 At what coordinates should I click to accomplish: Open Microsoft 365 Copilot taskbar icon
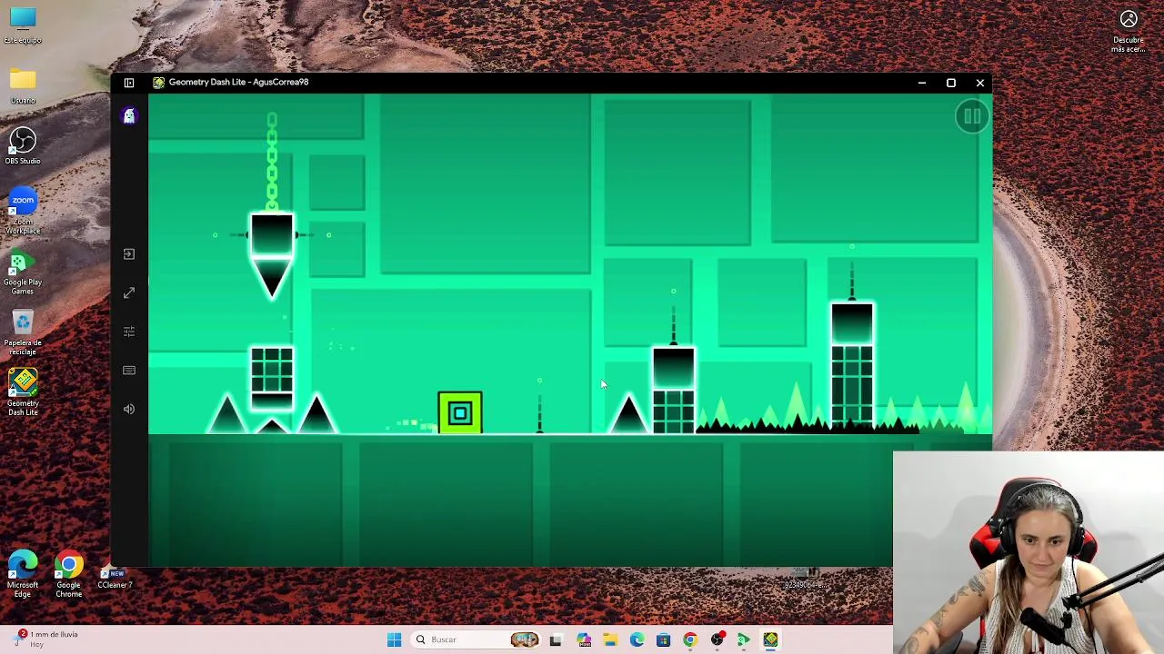[x=583, y=639]
